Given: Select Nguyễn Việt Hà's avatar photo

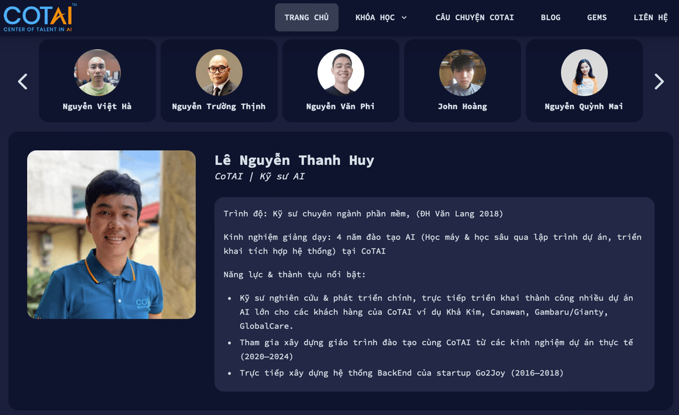Looking at the screenshot, I should (97, 72).
